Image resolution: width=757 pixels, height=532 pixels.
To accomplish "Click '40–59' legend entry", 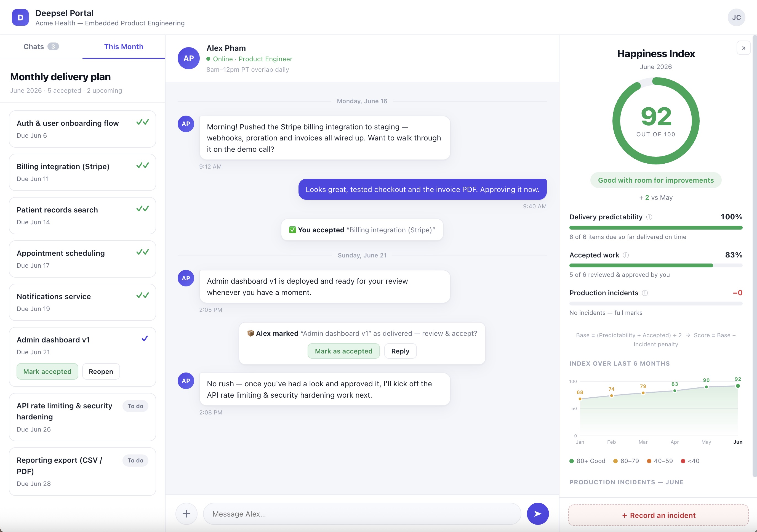I will coord(660,461).
